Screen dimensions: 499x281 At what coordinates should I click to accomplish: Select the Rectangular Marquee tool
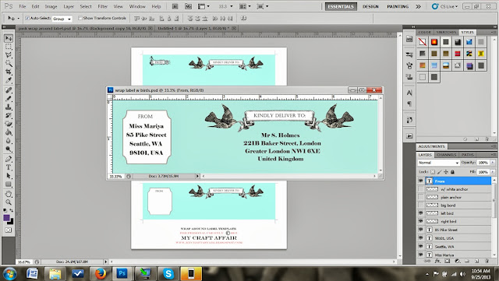[x=9, y=47]
